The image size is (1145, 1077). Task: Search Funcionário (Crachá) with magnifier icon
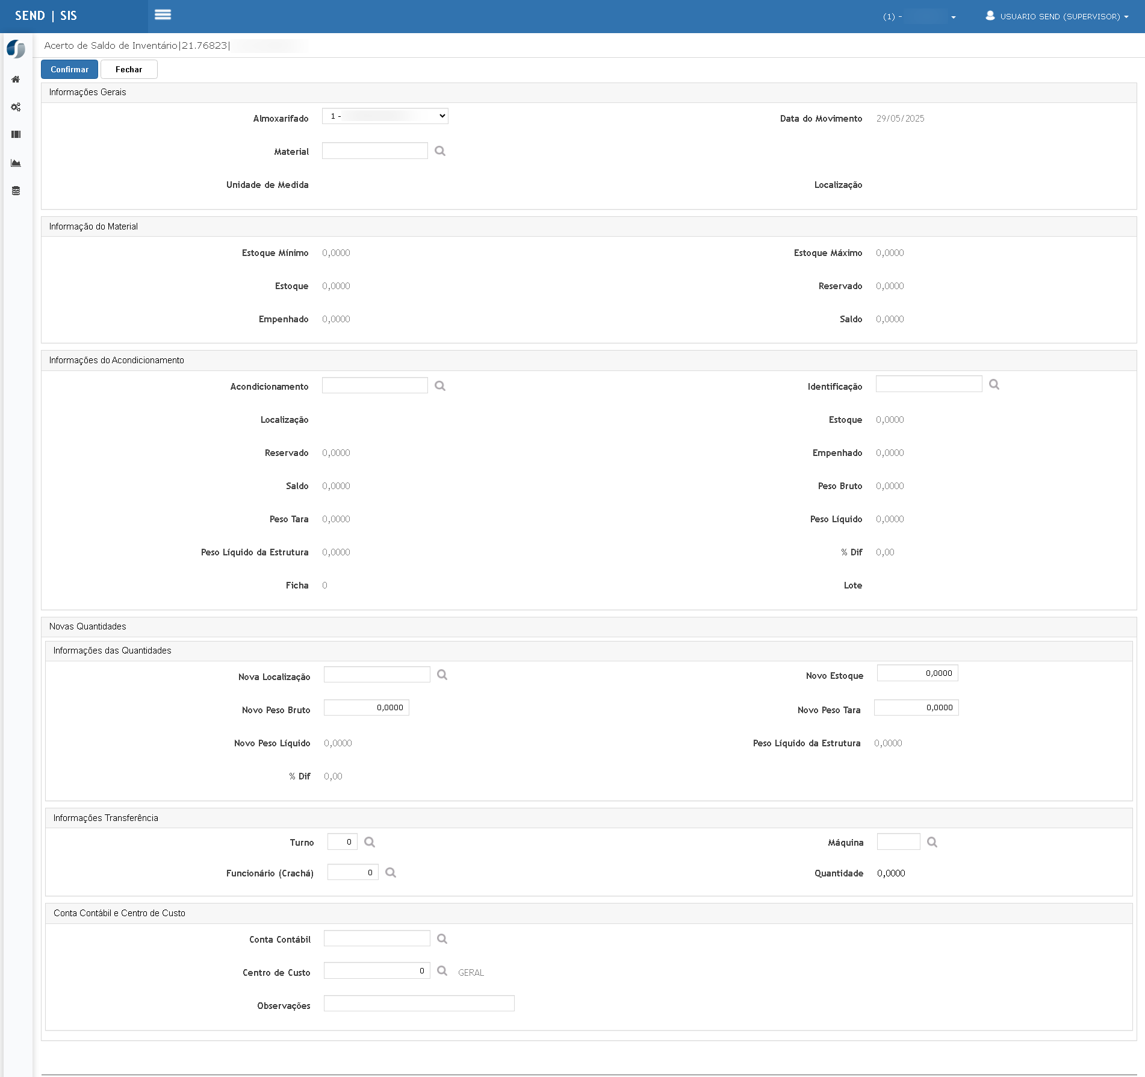pos(391,873)
